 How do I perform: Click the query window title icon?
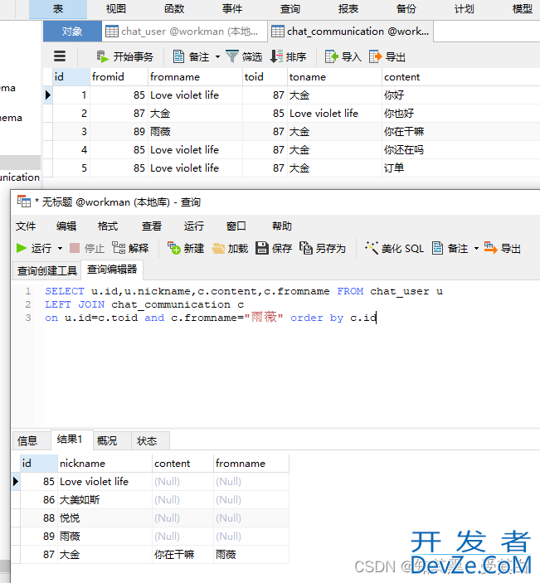tap(24, 202)
